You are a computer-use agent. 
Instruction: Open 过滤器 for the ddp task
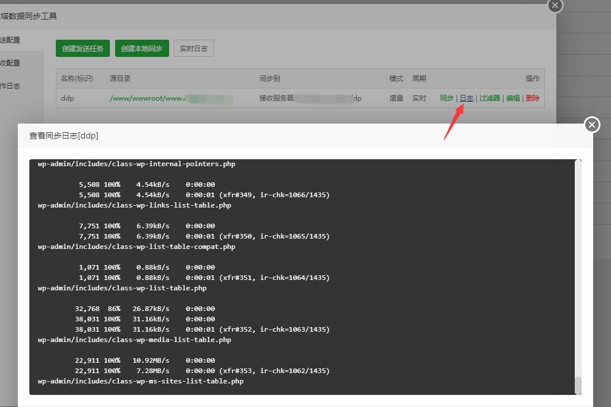490,98
